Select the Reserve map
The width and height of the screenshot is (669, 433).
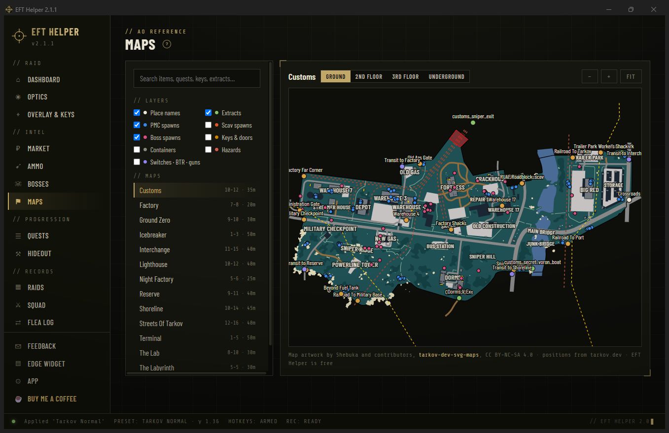pos(198,294)
